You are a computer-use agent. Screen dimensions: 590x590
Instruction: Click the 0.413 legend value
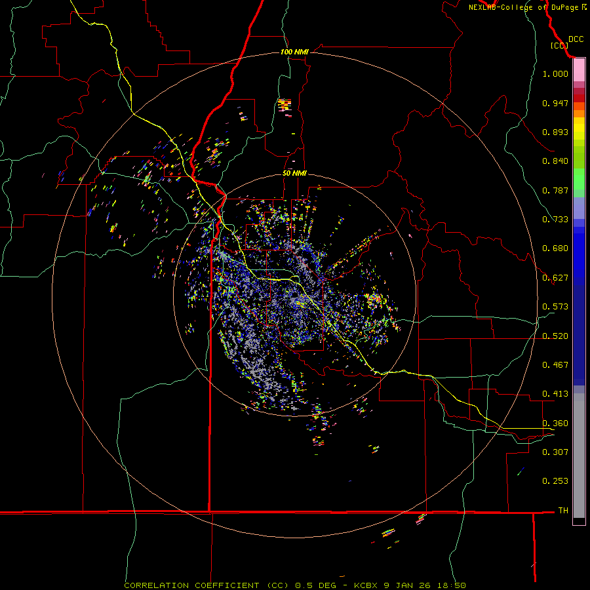tap(555, 394)
